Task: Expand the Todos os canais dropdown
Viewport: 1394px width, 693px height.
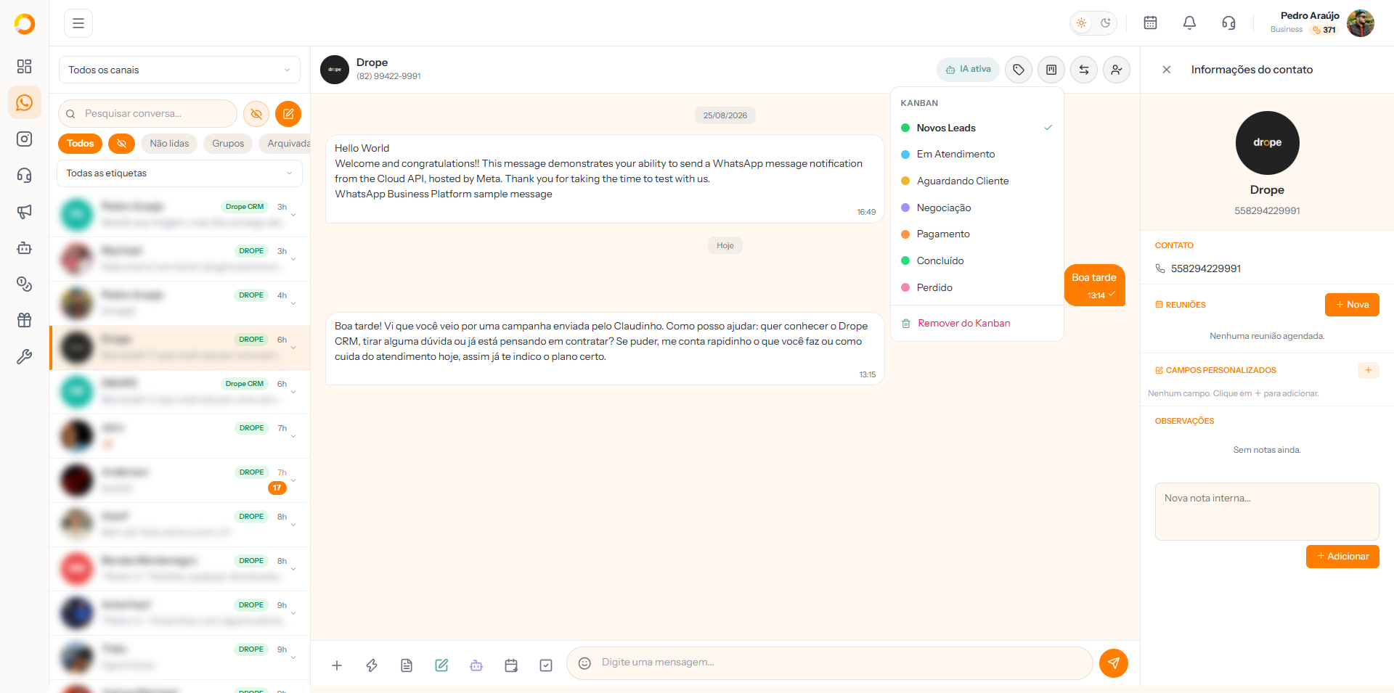Action: [179, 70]
